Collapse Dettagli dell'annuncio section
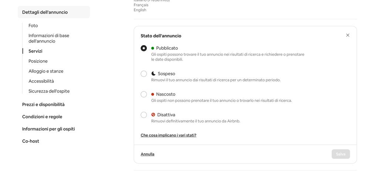369x171 pixels. pyautogui.click(x=45, y=12)
